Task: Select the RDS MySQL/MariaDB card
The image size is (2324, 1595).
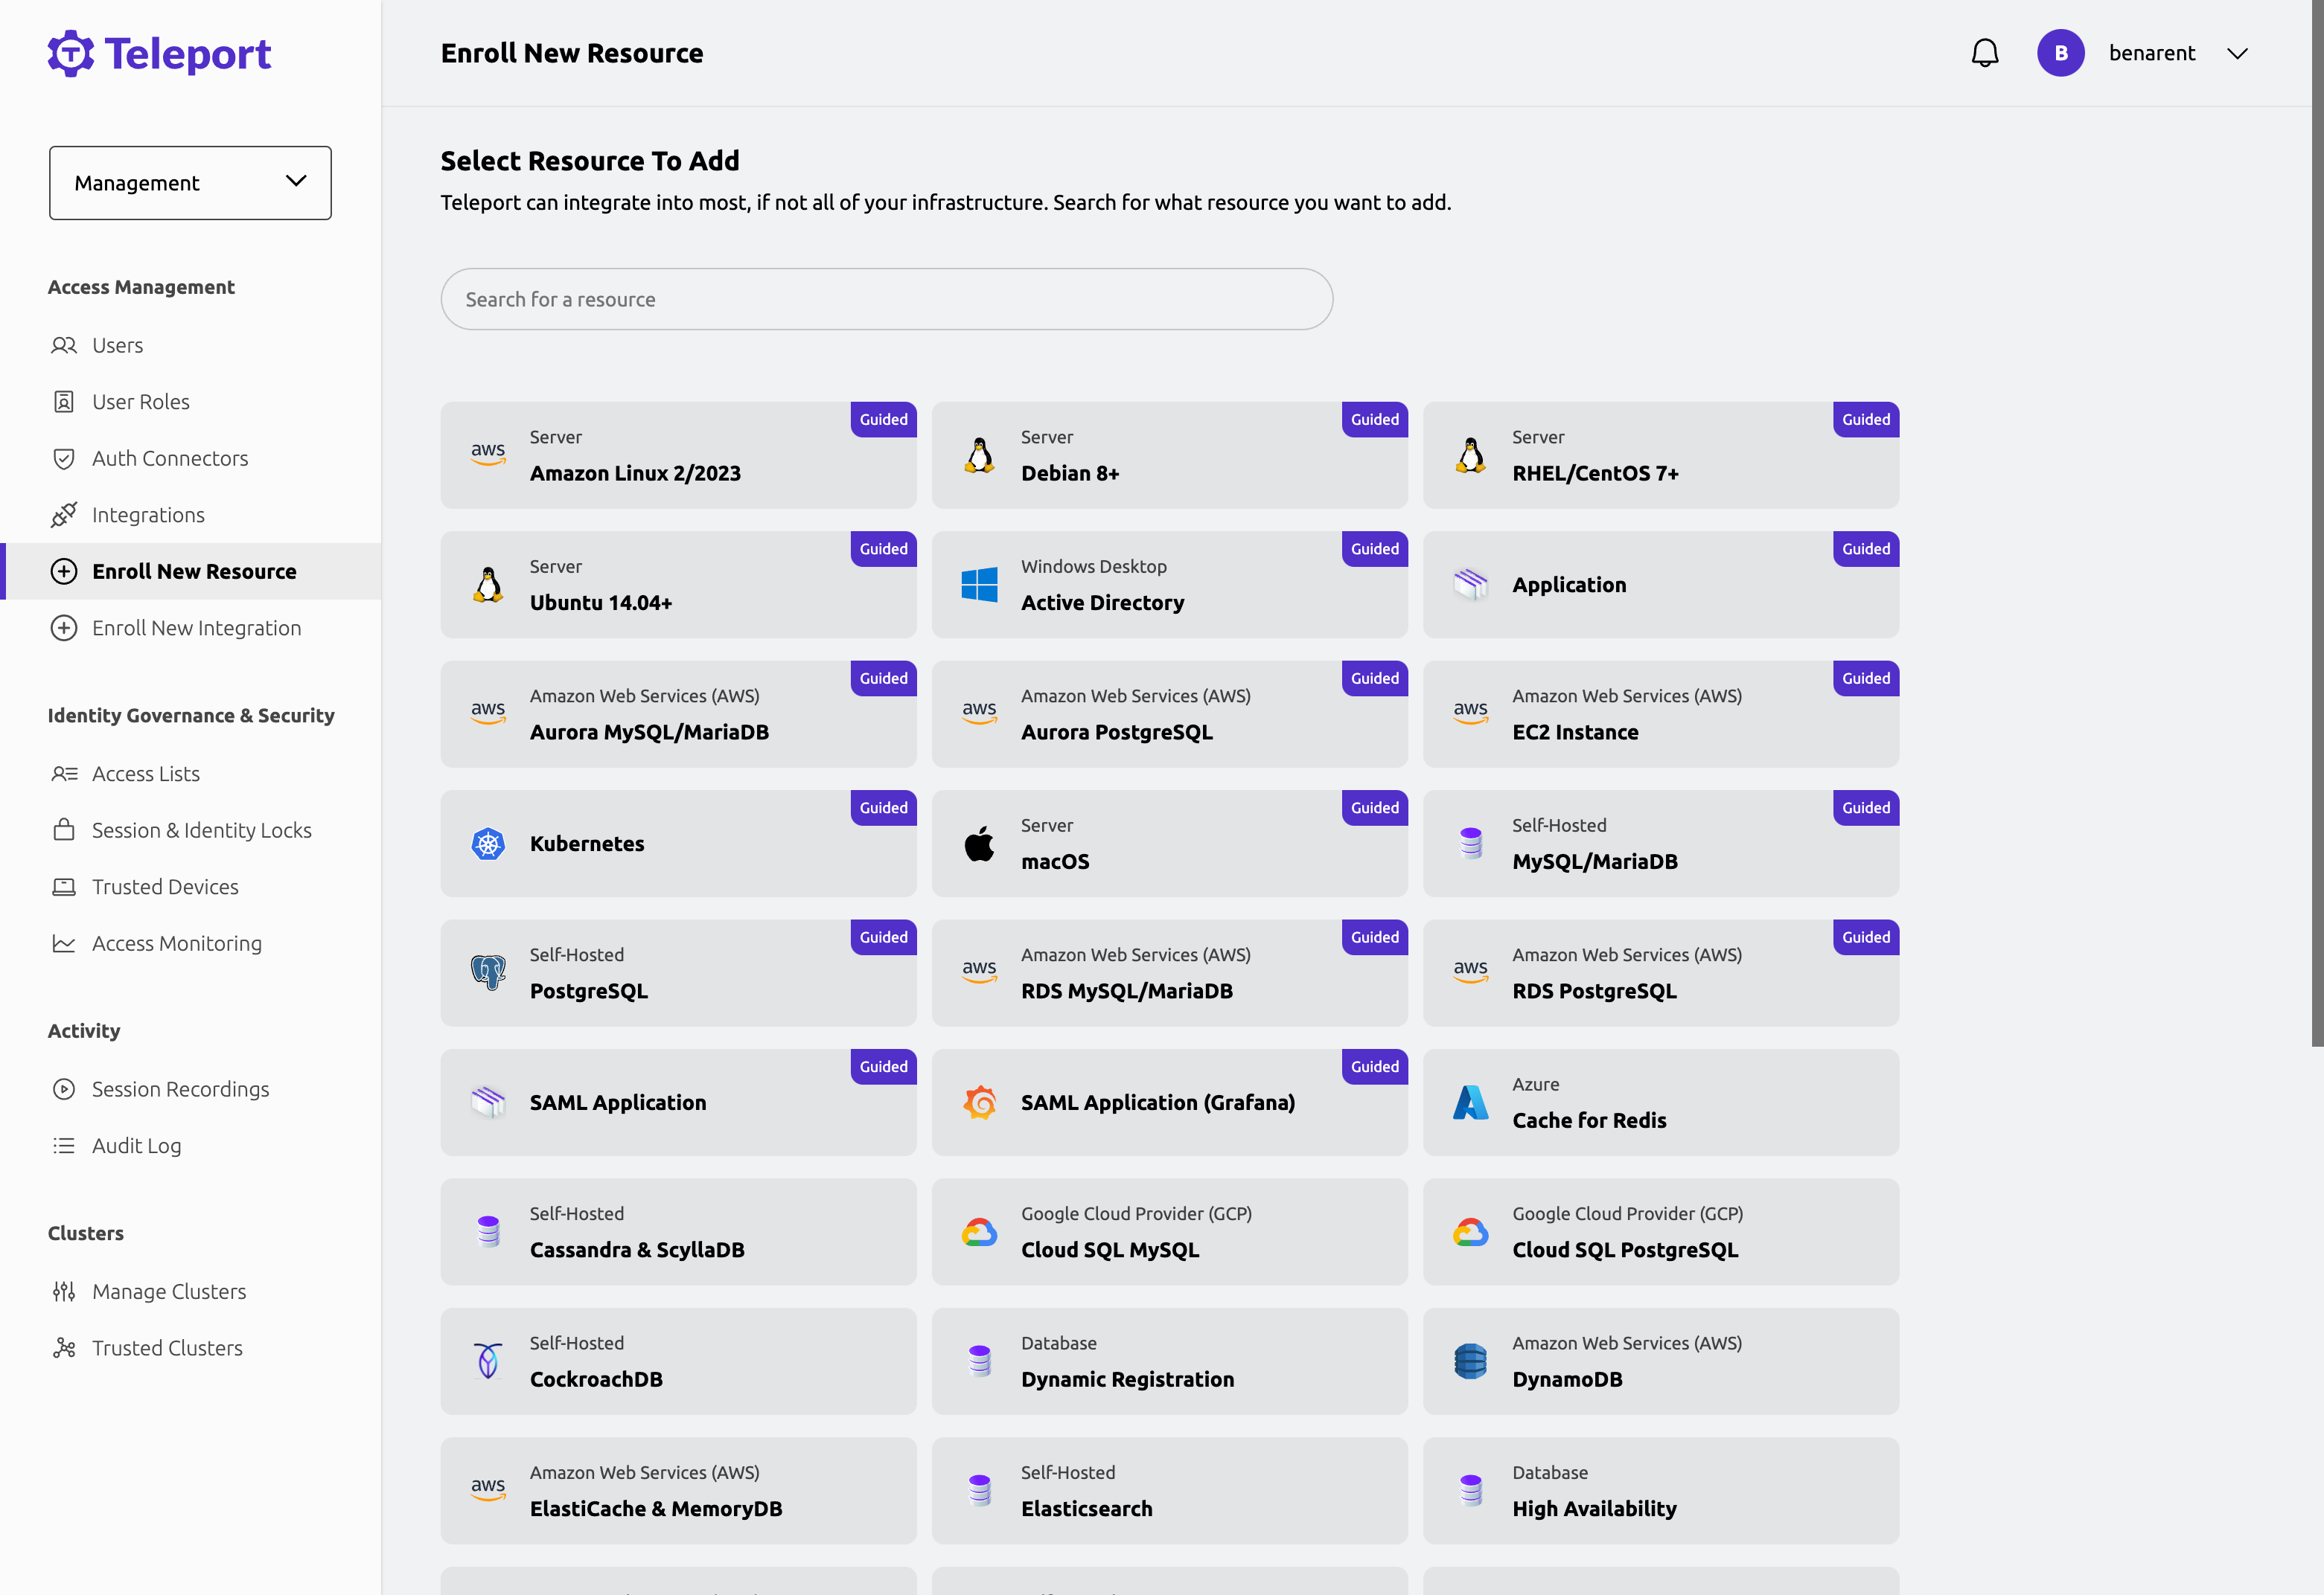Action: pyautogui.click(x=1169, y=973)
